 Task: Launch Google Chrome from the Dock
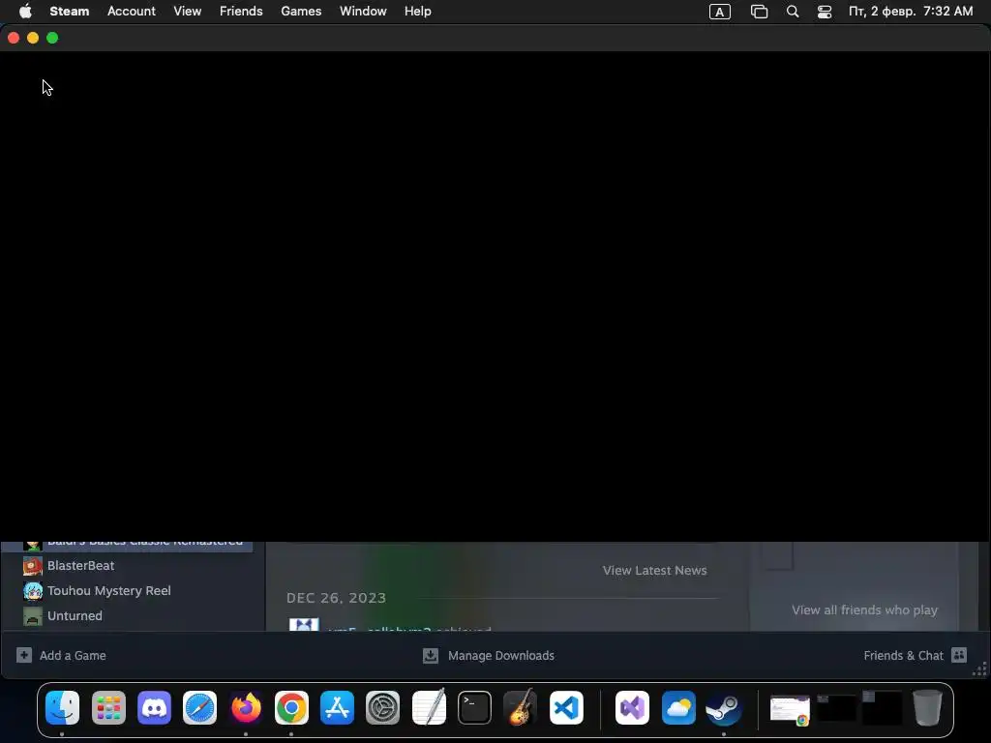(291, 707)
